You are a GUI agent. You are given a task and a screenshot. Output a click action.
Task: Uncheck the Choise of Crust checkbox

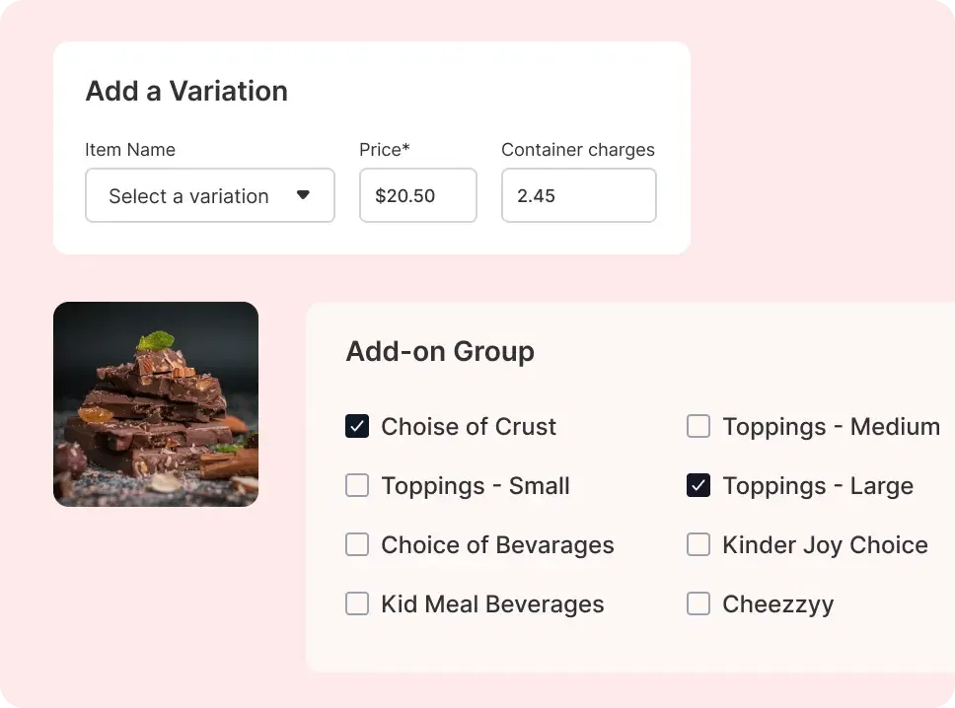tap(357, 426)
